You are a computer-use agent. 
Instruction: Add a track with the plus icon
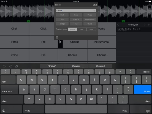149,25
